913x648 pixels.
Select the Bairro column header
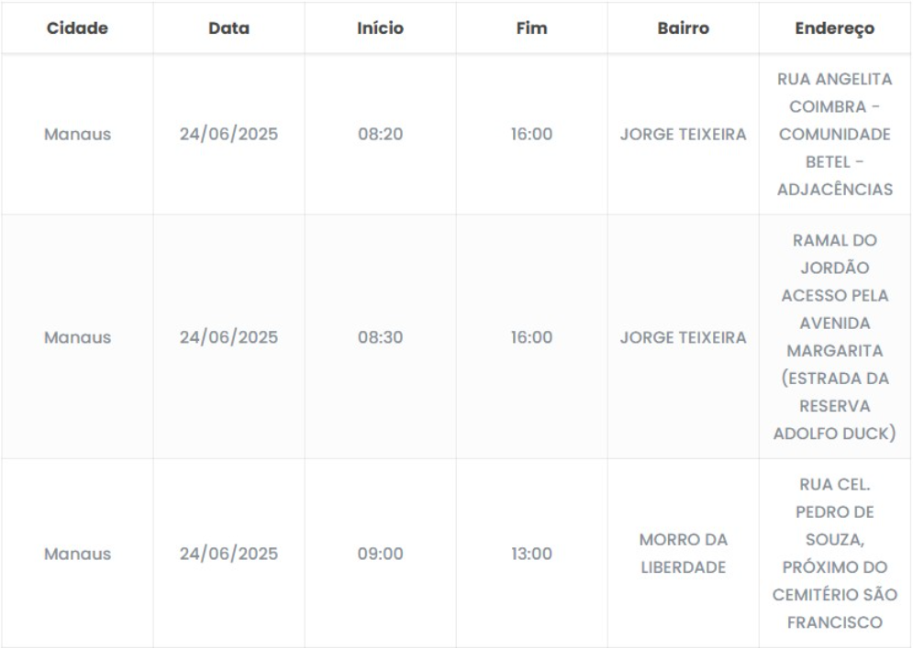click(x=683, y=28)
